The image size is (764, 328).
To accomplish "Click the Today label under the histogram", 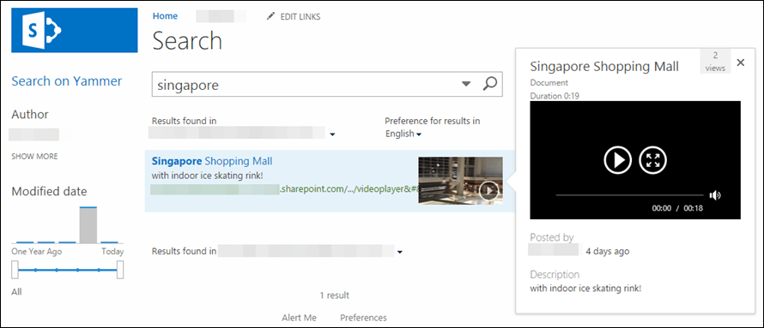I will coord(112,252).
